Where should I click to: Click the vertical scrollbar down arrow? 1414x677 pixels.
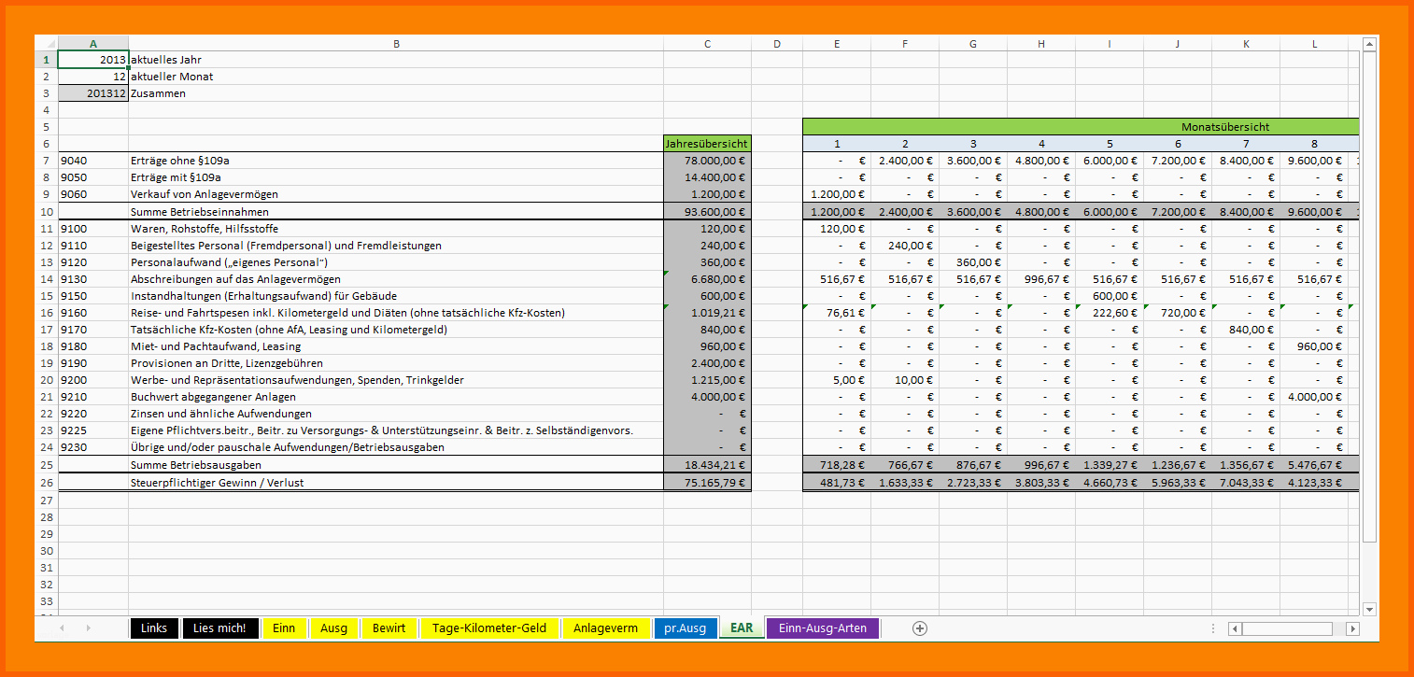point(1369,609)
